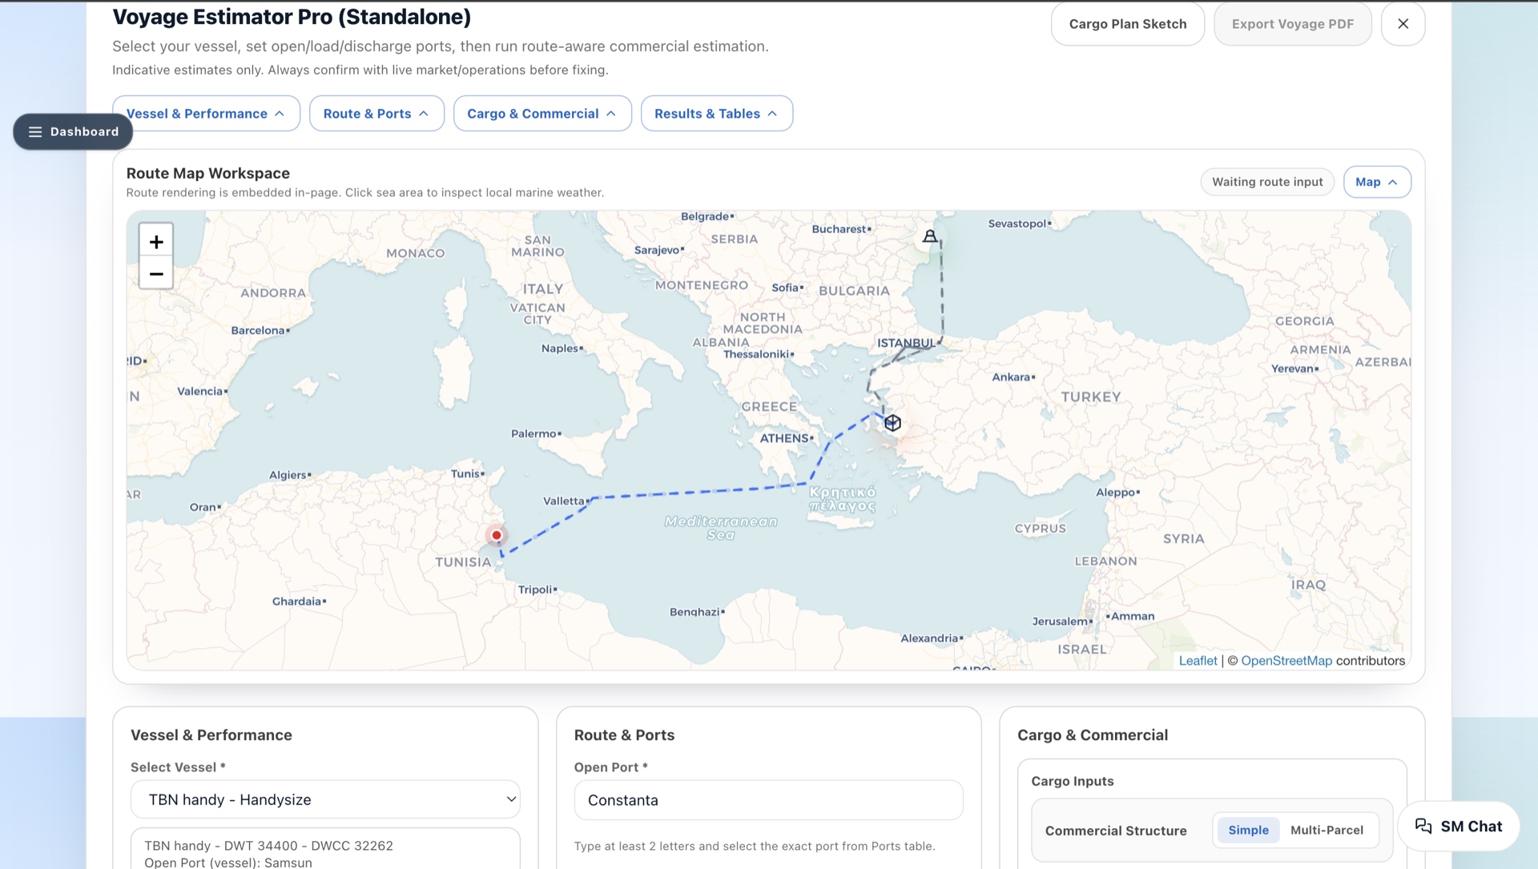Select Simple commercial structure
The width and height of the screenshot is (1538, 869).
(1248, 830)
